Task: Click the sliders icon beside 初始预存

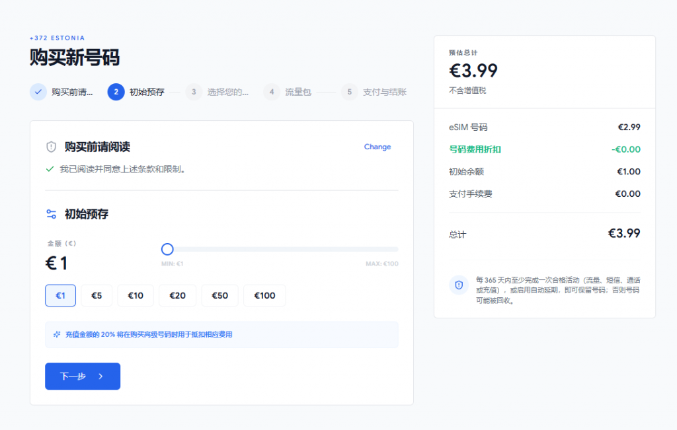Action: click(51, 214)
